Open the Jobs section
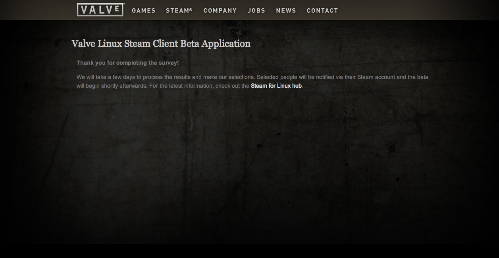This screenshot has width=499, height=258. 256,11
